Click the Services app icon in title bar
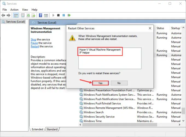The width and height of the screenshot is (186, 137). coord(4,4)
